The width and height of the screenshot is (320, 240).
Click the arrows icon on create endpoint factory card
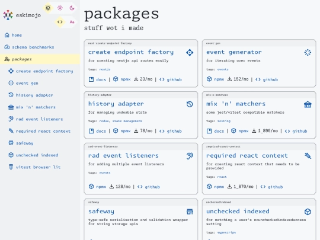click(x=190, y=53)
